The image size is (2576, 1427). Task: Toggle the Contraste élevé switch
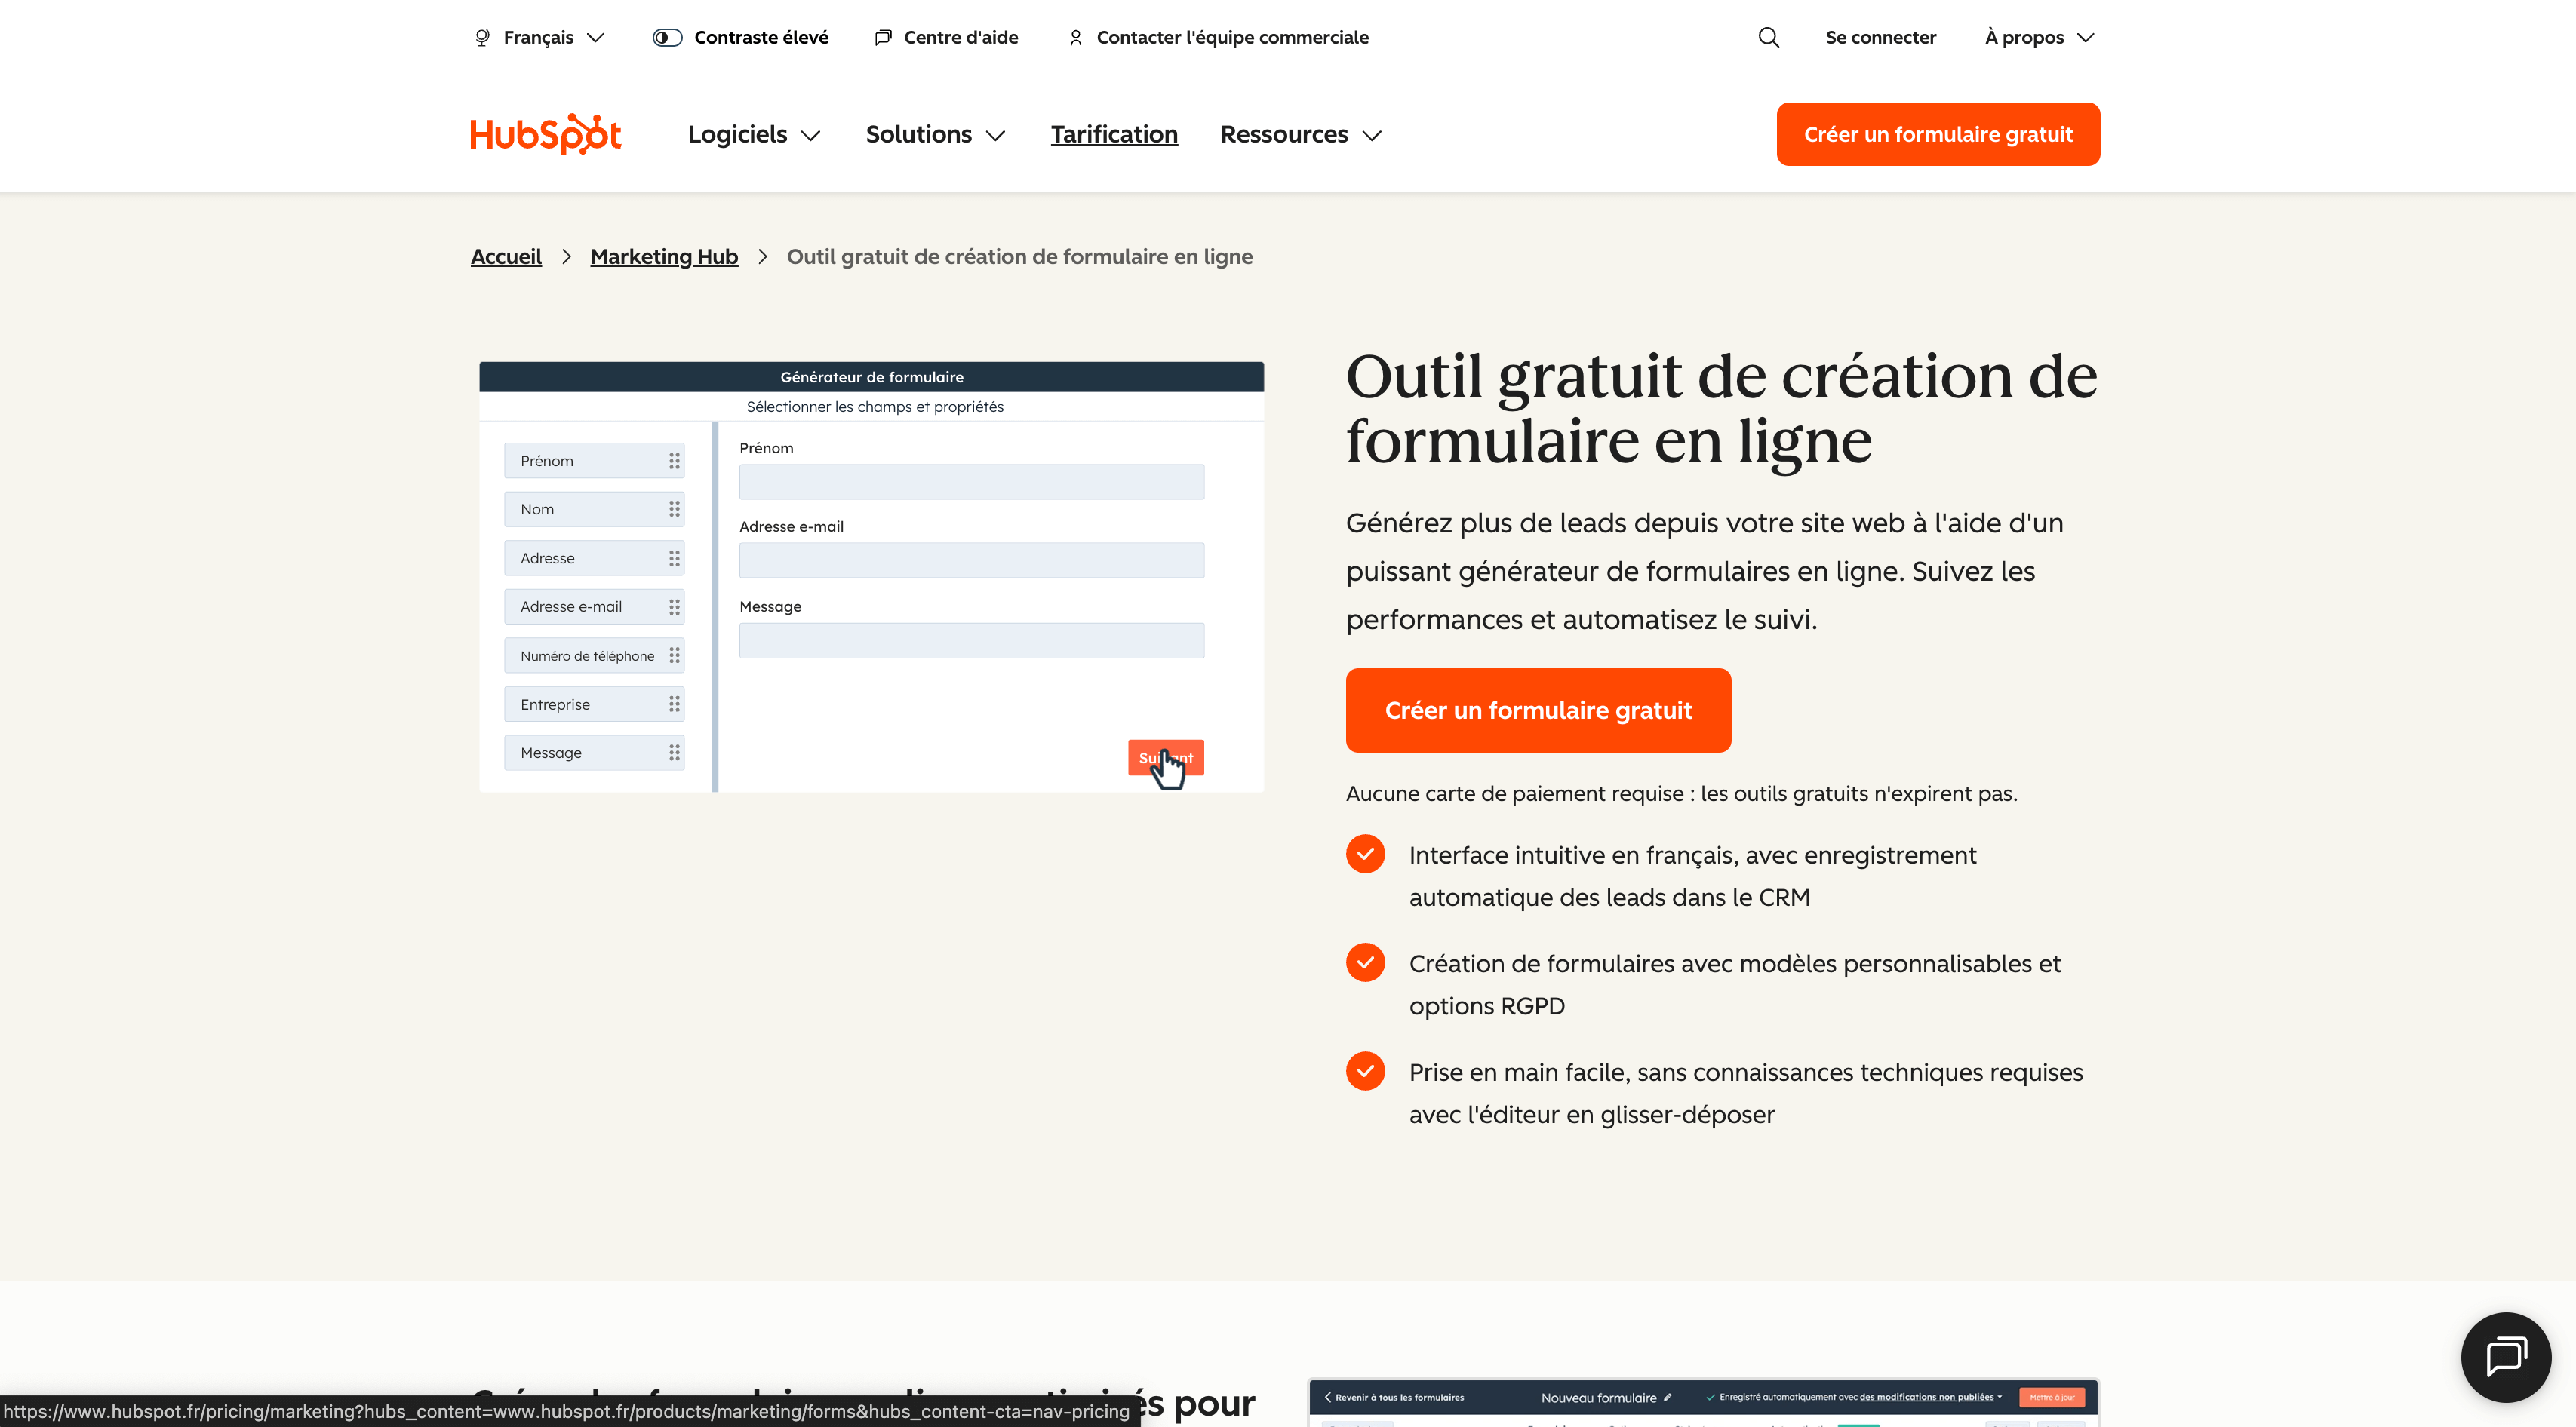point(667,37)
